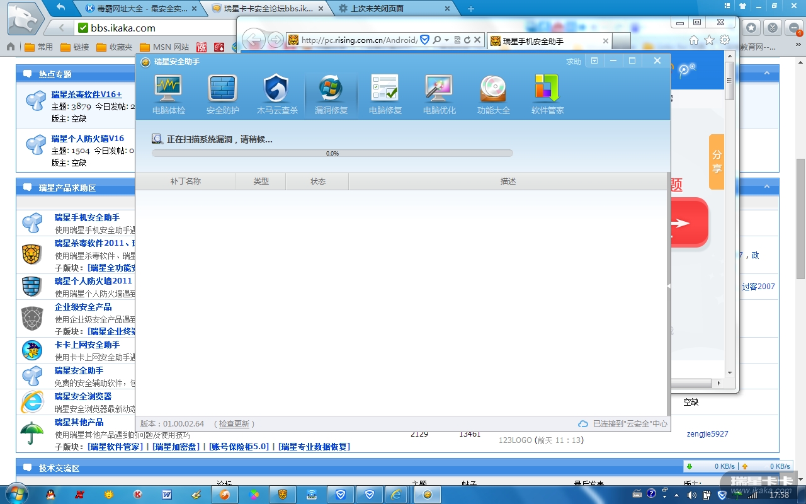Viewport: 806px width, 504px height.
Task: Switch to Rising lion app in taskbar
Action: [283, 495]
